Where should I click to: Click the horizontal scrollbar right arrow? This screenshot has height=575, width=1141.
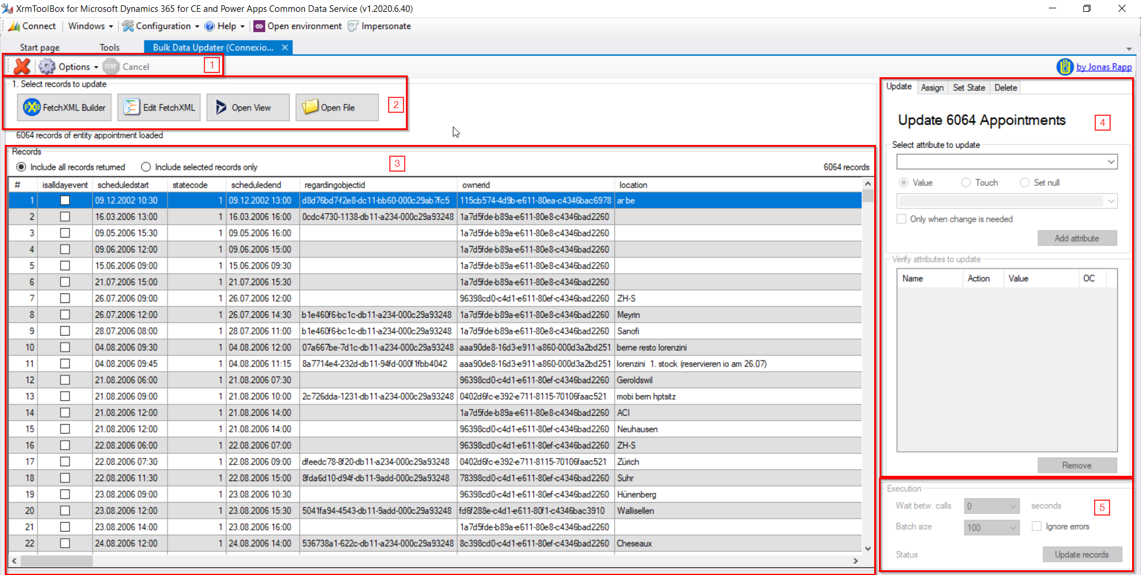click(x=856, y=561)
